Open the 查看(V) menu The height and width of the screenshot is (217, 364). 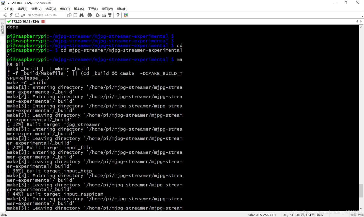point(36,9)
